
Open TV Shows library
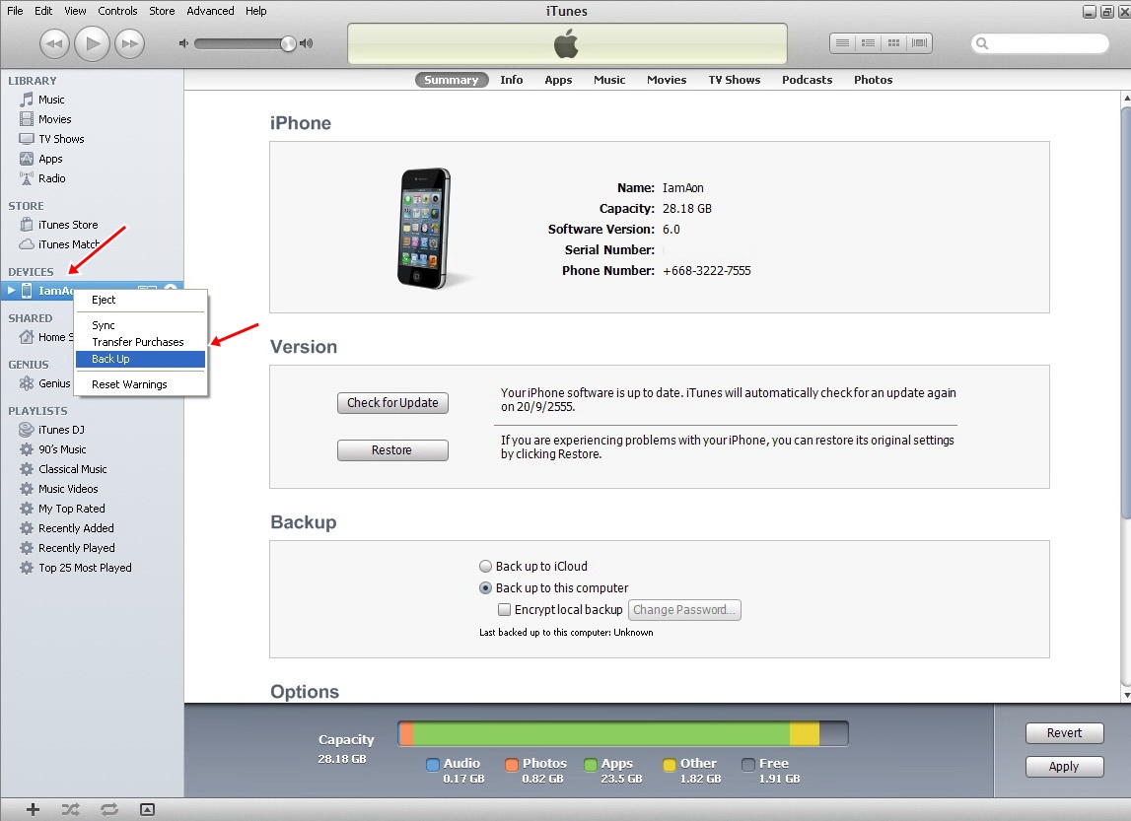[x=61, y=139]
